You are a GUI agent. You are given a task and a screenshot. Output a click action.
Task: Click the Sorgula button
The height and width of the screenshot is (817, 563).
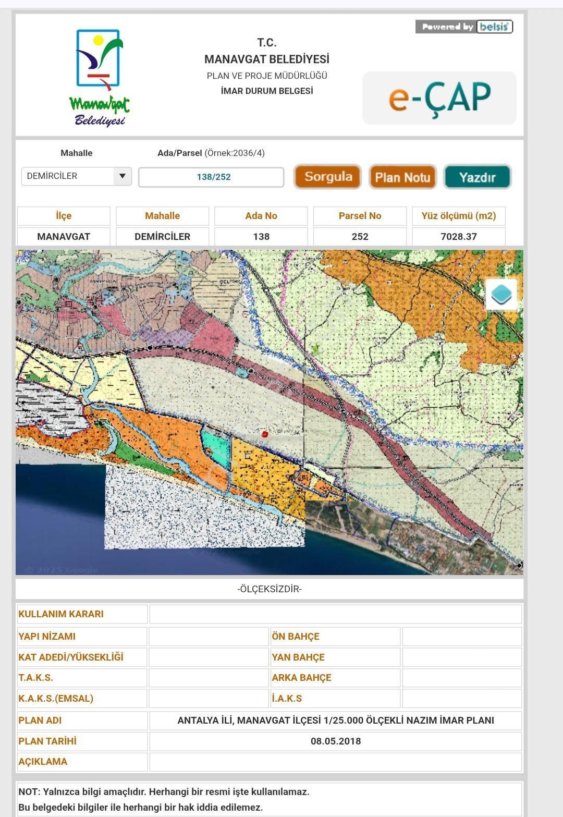[x=328, y=177]
